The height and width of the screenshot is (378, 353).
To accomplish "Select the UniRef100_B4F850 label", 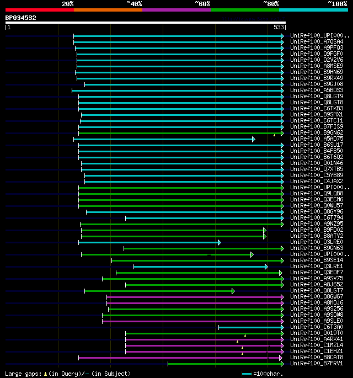I will pyautogui.click(x=317, y=151).
